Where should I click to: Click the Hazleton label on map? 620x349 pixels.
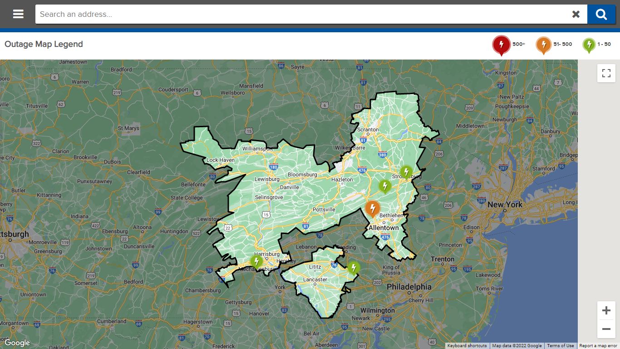pyautogui.click(x=342, y=179)
